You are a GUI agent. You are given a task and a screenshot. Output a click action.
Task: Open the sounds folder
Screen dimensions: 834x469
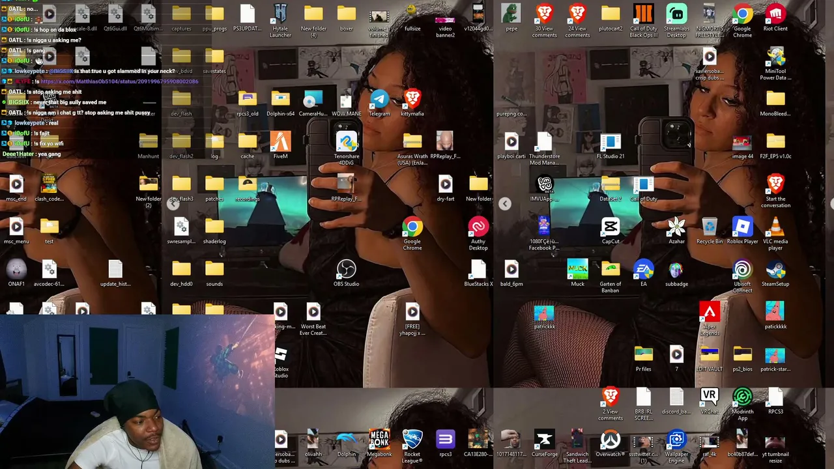coord(214,274)
